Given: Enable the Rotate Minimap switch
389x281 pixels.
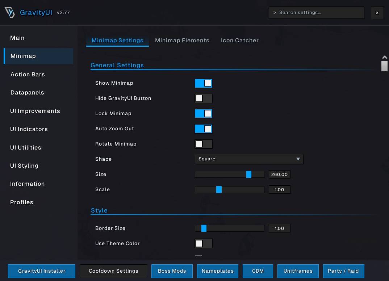Looking at the screenshot, I should tap(204, 144).
